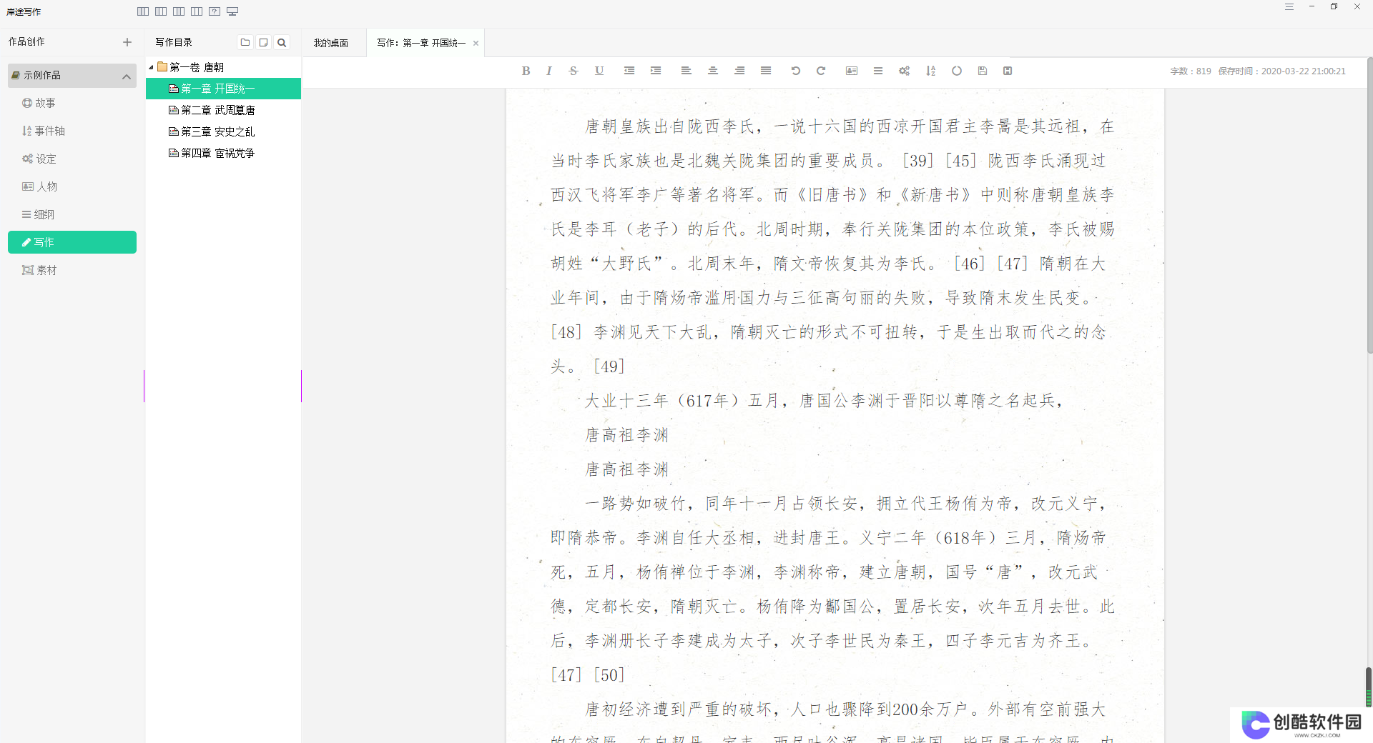
Task: Select the second column layout icon
Action: 161,11
